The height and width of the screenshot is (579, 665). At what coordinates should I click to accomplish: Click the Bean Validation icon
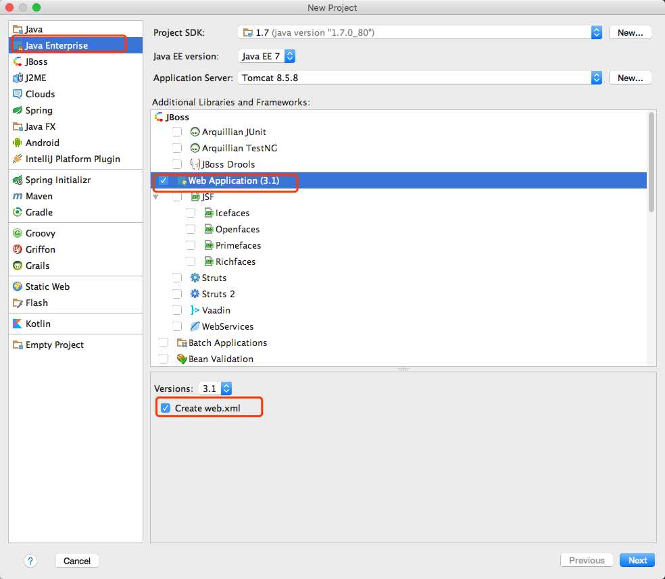182,359
